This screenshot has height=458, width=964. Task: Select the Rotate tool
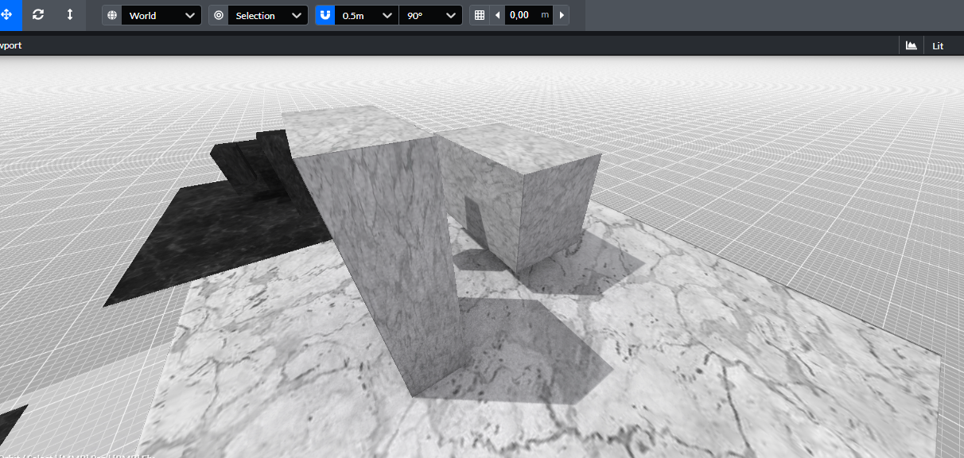pos(38,15)
